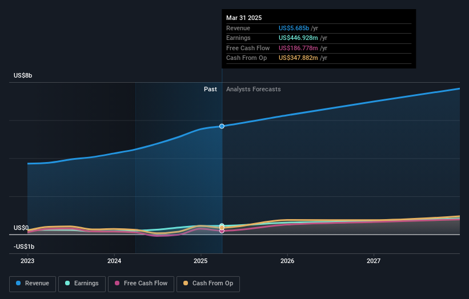469x299 pixels.
Task: Toggle the Revenue legend button
Action: 33,284
